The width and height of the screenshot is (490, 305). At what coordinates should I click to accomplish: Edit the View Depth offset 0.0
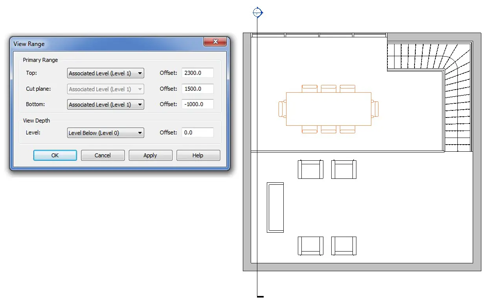(198, 132)
